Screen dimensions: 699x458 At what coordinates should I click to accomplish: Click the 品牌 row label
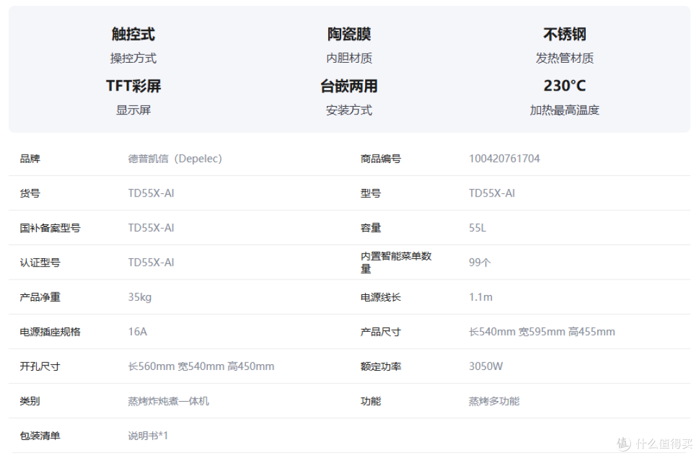click(30, 158)
